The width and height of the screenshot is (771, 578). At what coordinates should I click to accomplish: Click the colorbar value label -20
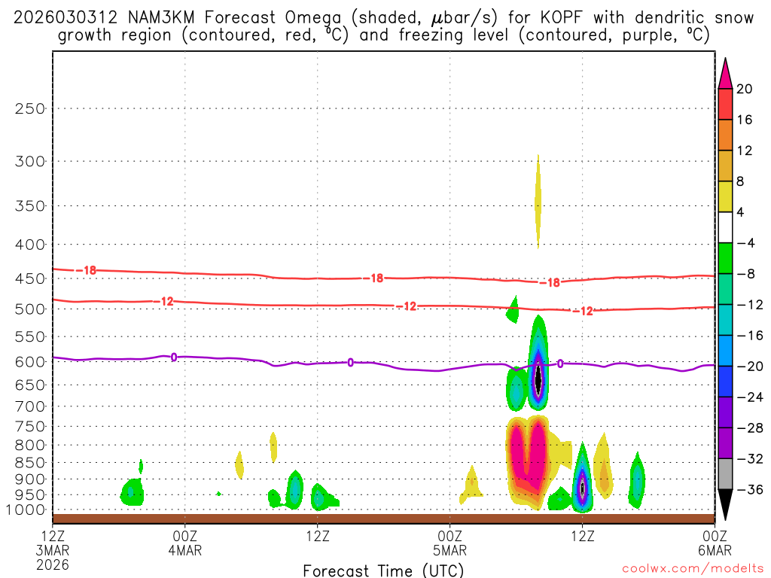(750, 367)
